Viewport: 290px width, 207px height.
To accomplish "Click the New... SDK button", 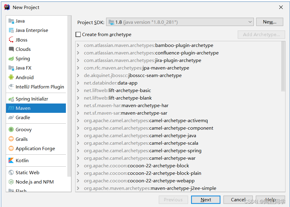I will 270,22.
